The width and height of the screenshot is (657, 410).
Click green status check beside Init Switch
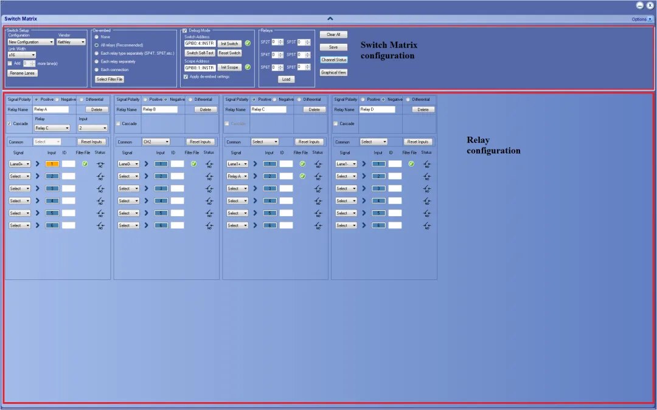248,44
